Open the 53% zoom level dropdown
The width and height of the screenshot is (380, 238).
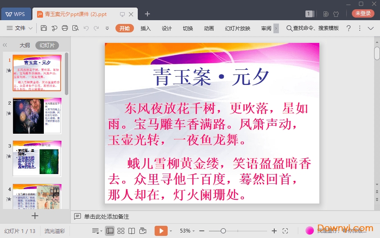pos(187,231)
